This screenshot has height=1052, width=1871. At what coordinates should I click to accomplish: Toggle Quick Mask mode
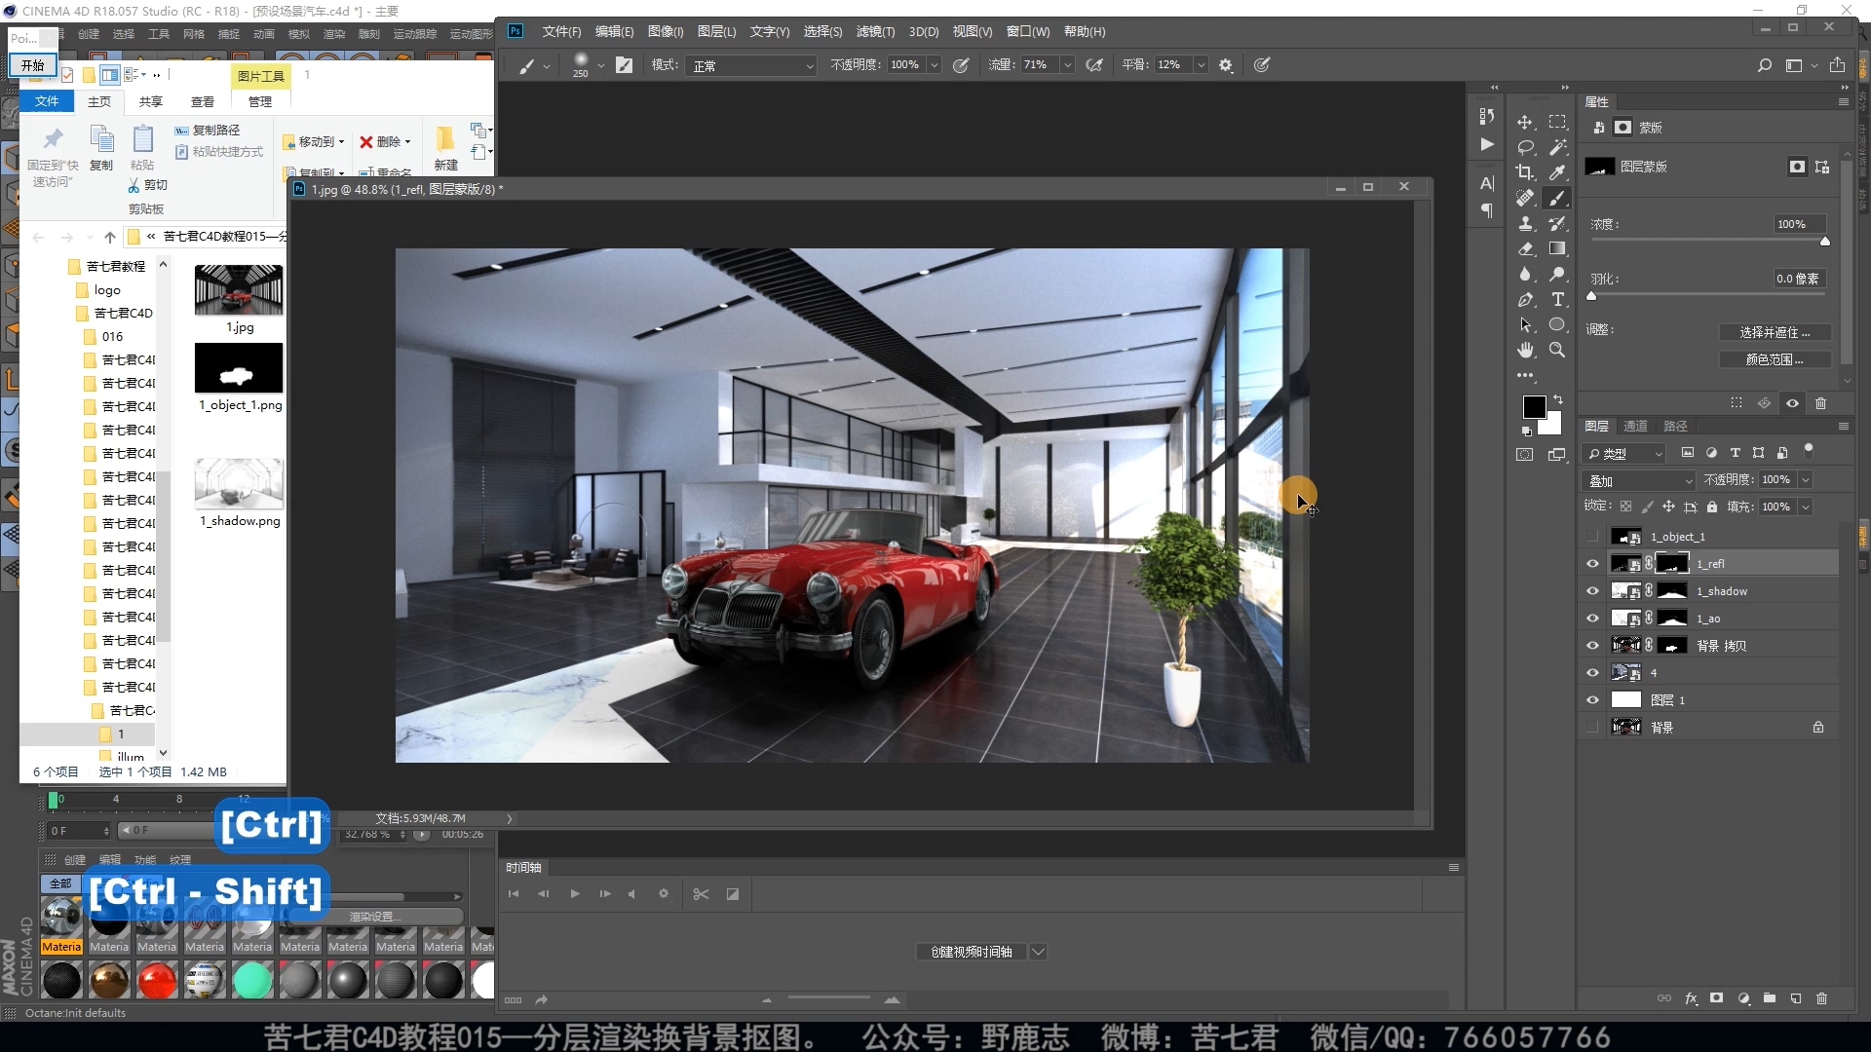pos(1525,455)
